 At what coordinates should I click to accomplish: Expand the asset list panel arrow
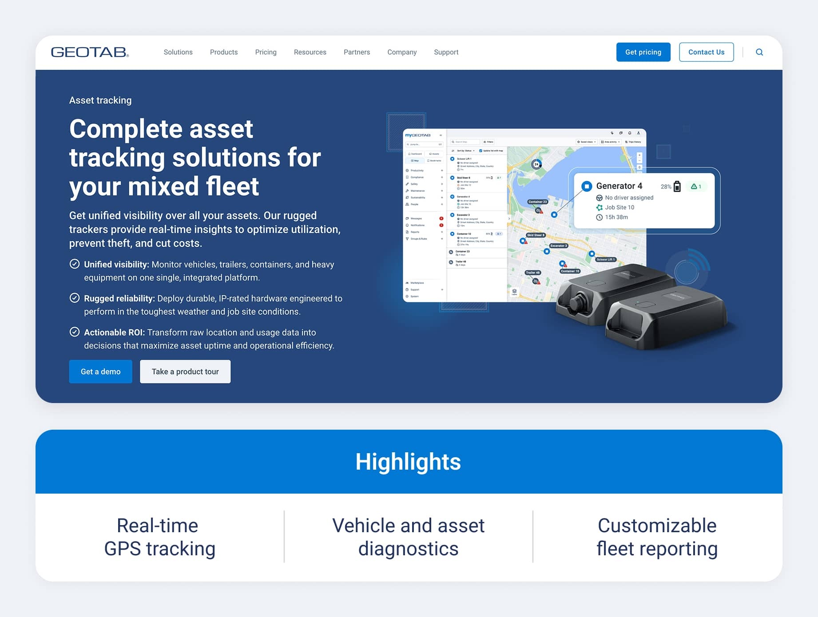pyautogui.click(x=509, y=219)
